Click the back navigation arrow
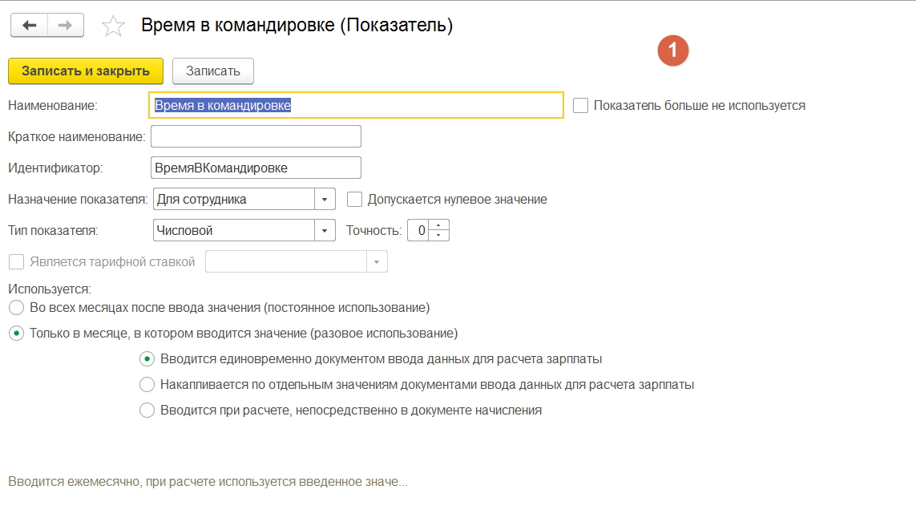 point(29,26)
